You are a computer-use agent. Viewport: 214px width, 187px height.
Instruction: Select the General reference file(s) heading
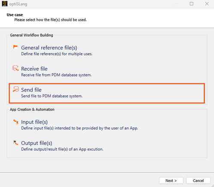point(49,48)
